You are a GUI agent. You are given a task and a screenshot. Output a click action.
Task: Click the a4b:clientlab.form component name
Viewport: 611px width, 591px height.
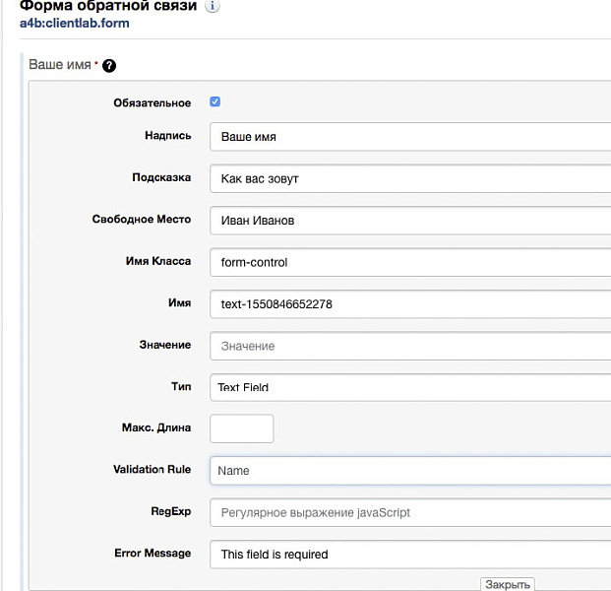[x=74, y=24]
